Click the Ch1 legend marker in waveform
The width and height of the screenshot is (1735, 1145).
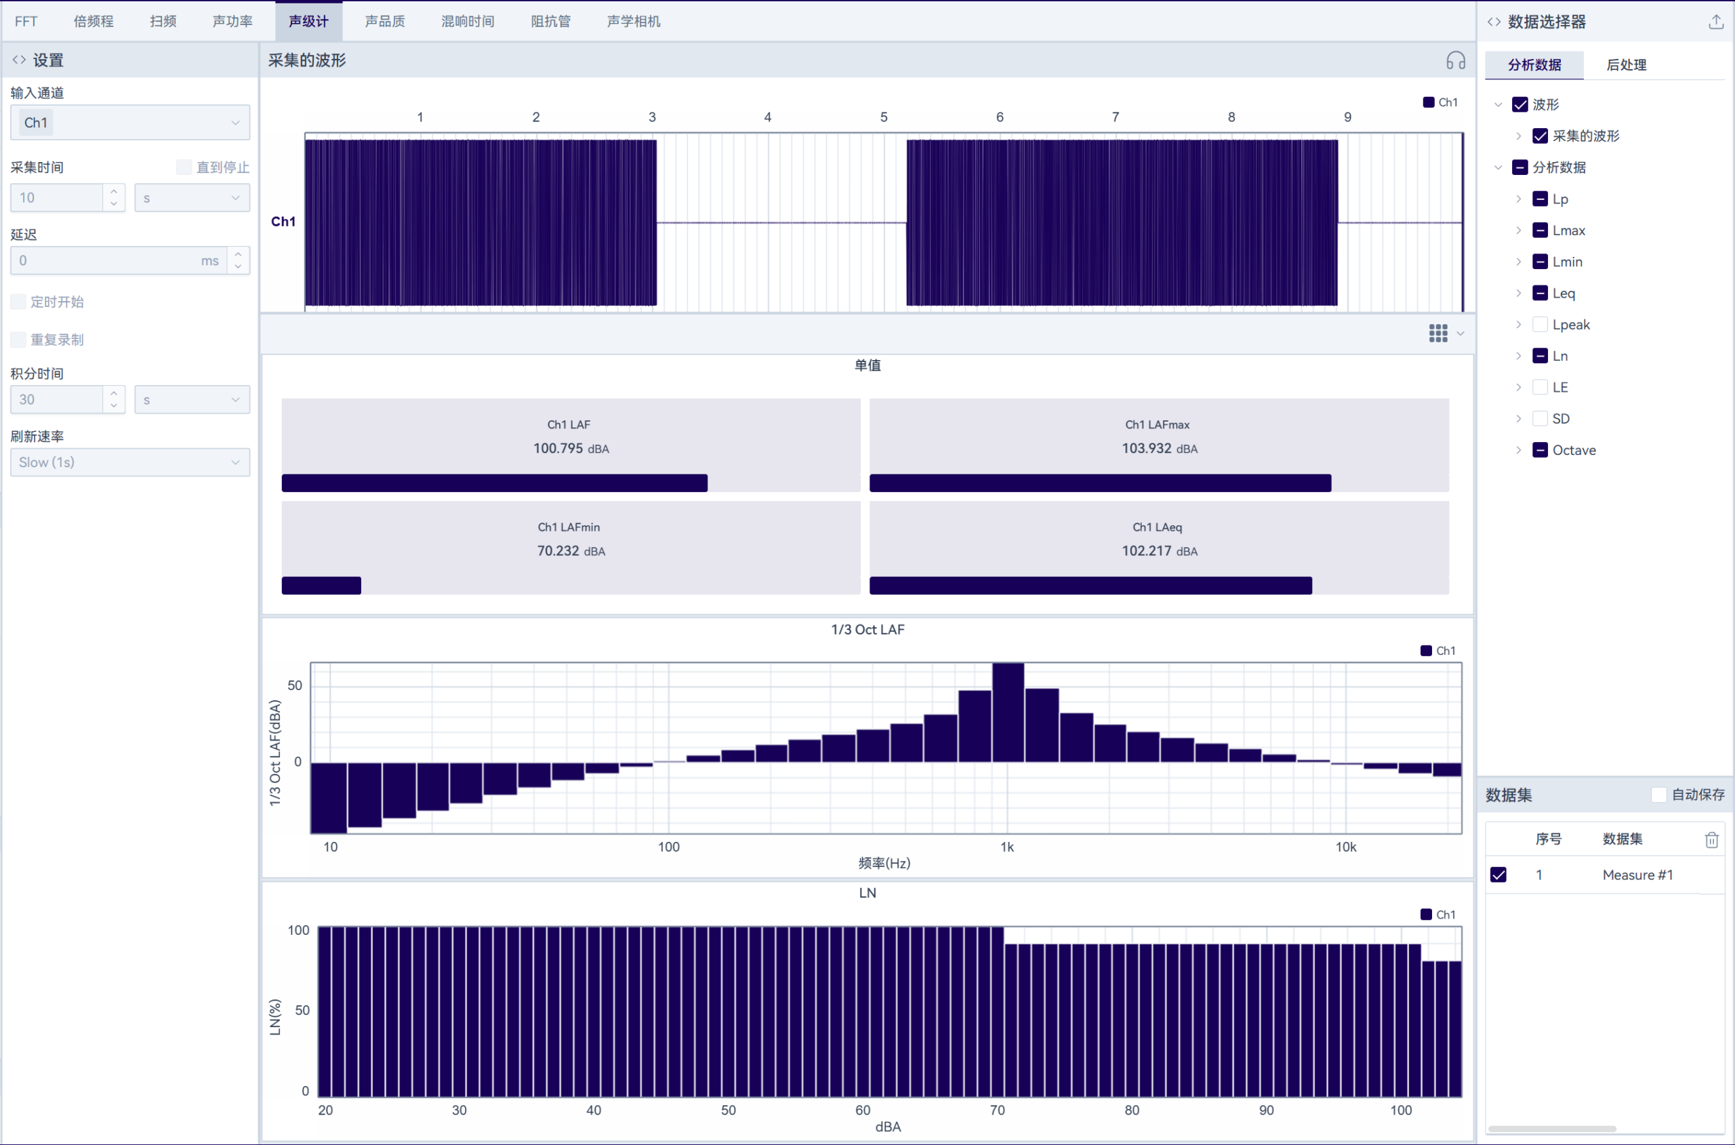tap(1429, 102)
